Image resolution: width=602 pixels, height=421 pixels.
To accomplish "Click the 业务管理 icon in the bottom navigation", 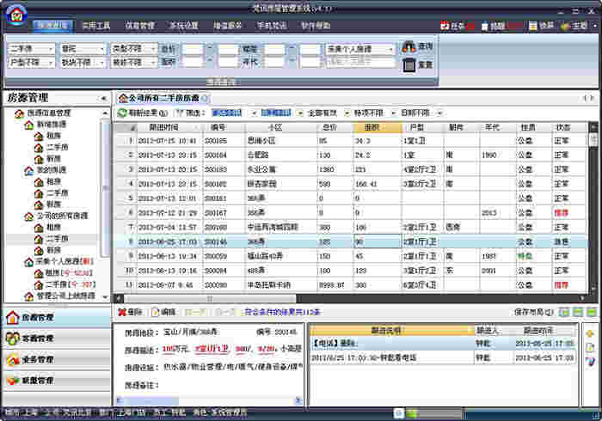I will 12,360.
